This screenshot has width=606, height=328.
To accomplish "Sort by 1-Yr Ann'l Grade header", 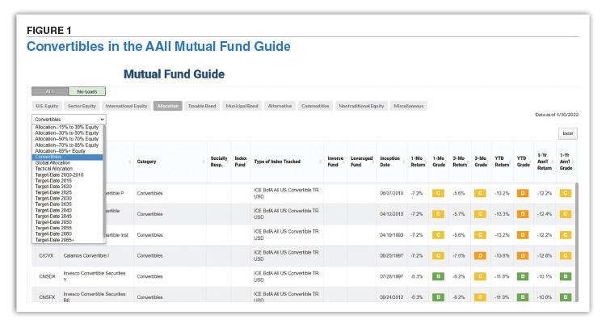I will tap(566, 162).
